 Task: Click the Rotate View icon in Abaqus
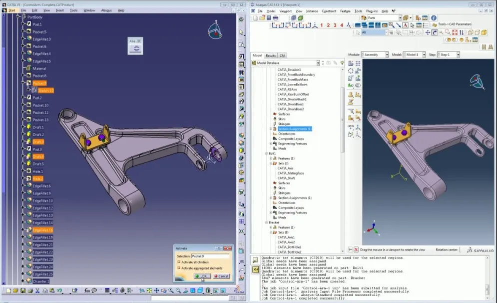click(x=435, y=32)
